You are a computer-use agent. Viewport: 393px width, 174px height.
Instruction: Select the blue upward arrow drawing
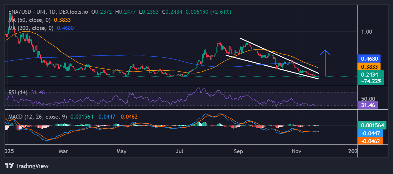point(325,63)
